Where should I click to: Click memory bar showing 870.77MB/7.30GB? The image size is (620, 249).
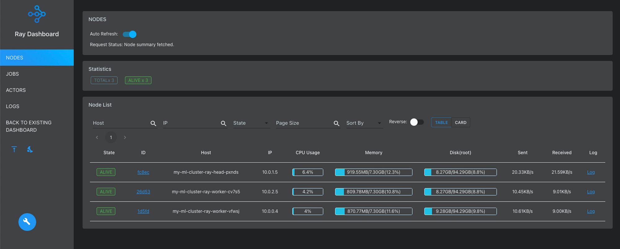tap(374, 211)
